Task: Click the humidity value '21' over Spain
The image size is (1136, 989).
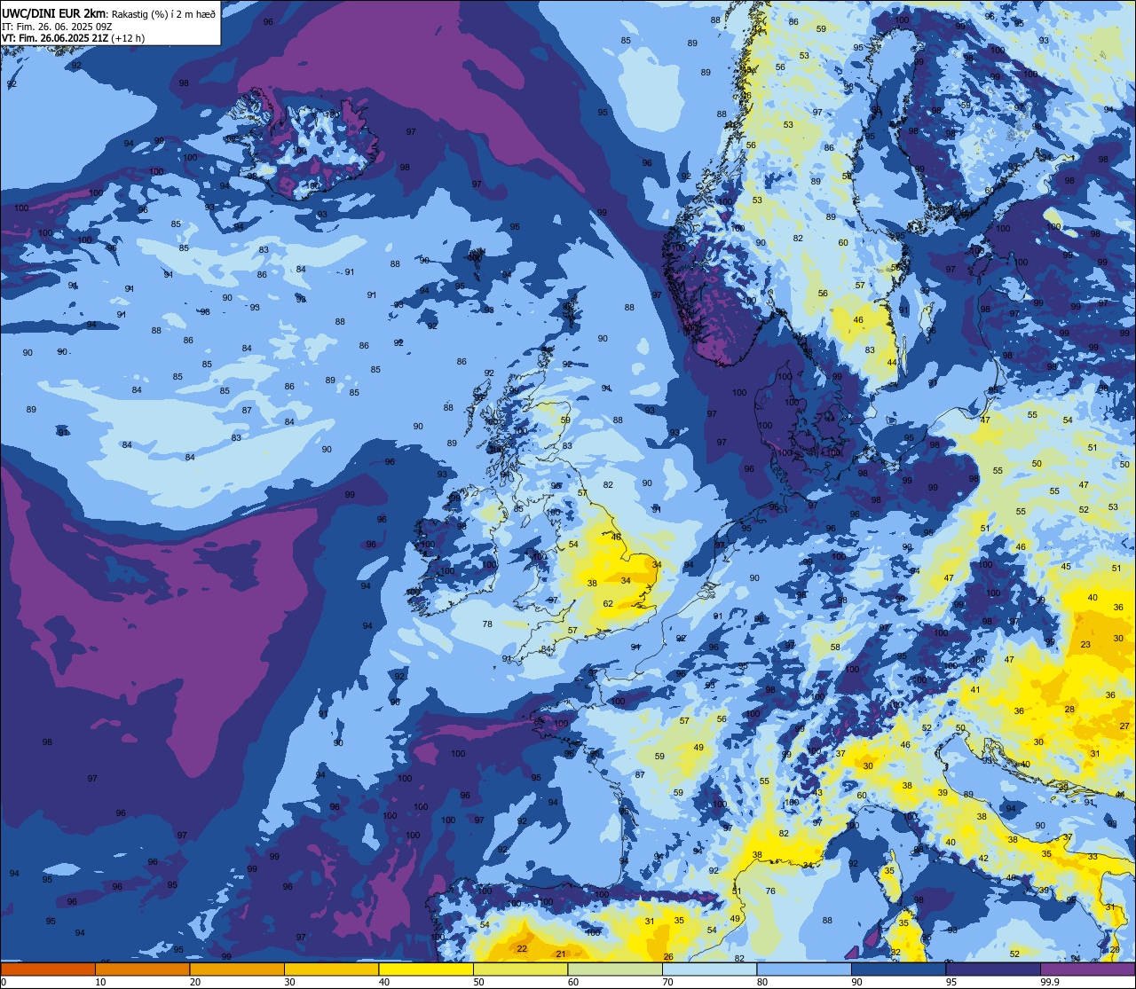Action: (x=560, y=954)
